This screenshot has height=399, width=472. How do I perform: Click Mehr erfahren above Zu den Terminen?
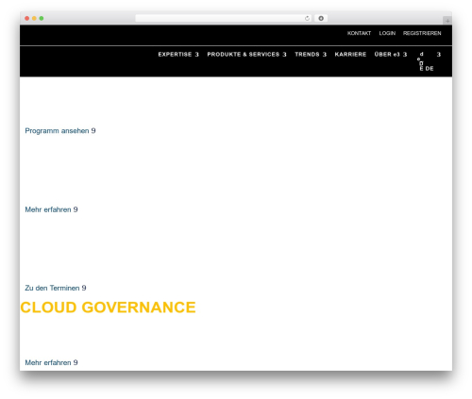[51, 209]
